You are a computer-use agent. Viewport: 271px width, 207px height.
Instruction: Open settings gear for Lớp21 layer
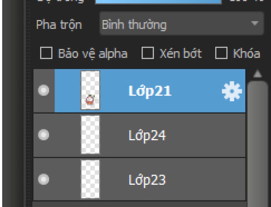click(232, 91)
